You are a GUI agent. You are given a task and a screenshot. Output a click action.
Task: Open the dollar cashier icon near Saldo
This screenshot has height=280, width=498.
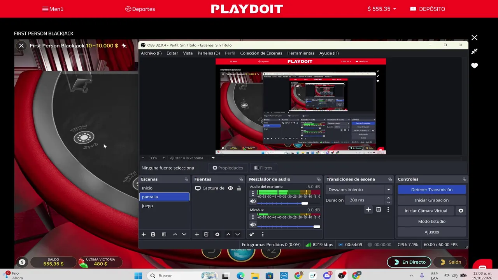coord(22,262)
